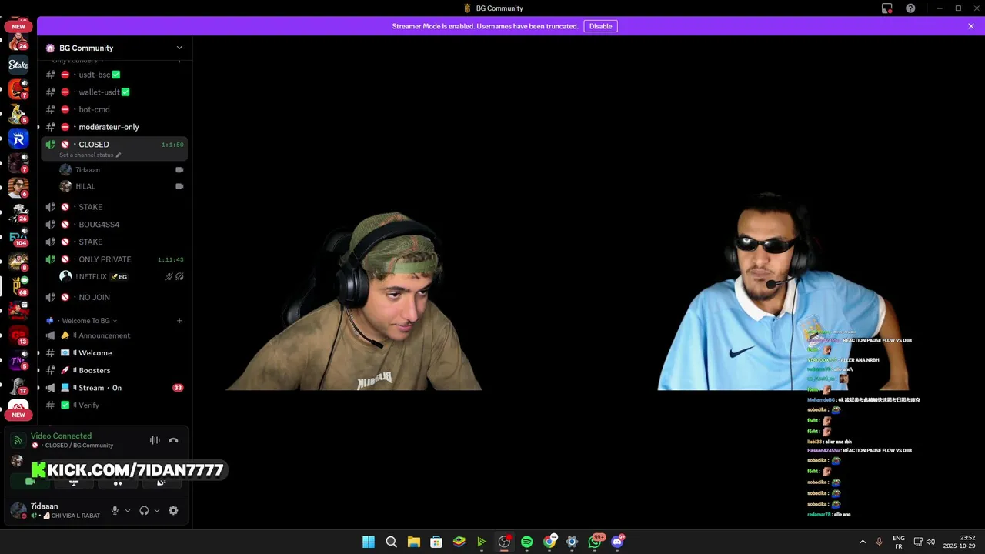985x554 pixels.
Task: Open noise suppression settings icon
Action: pos(155,440)
